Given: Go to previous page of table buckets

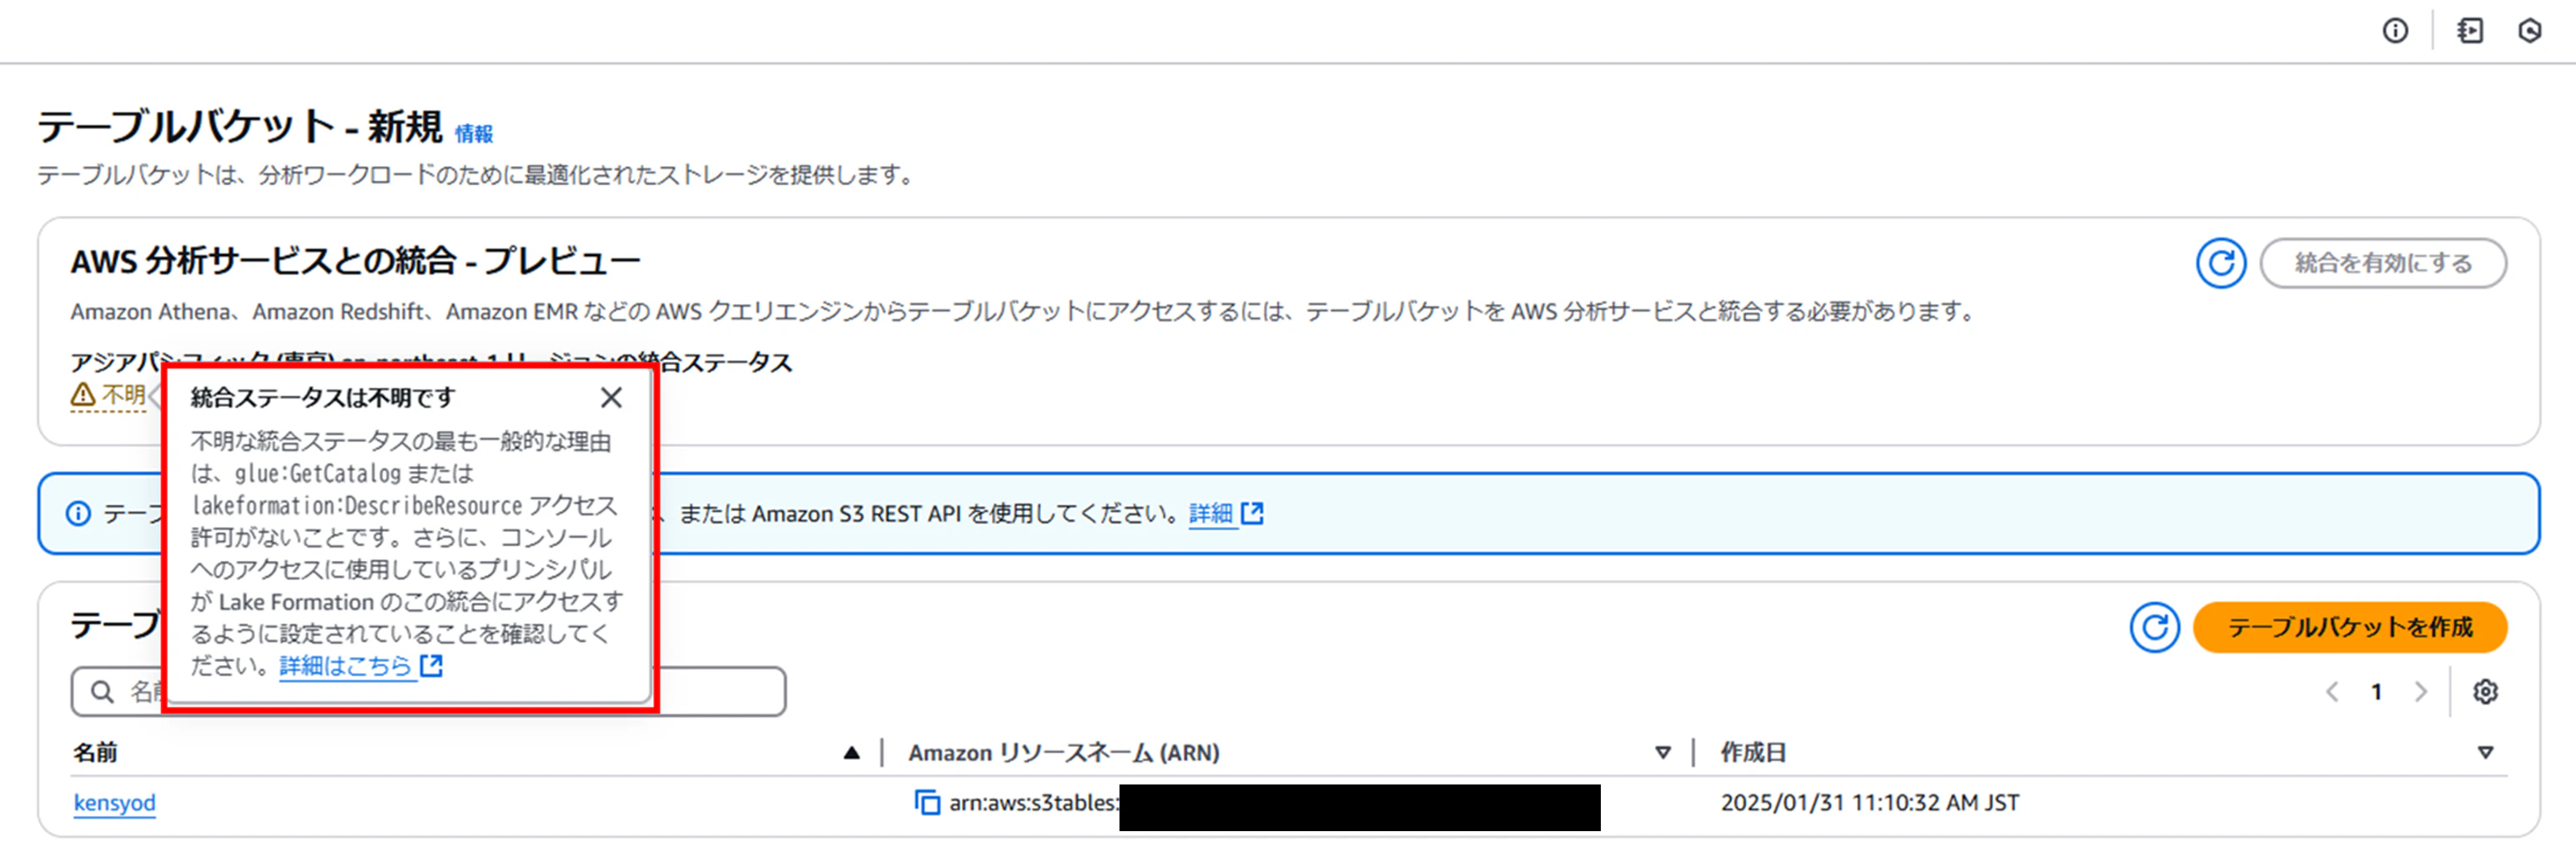Looking at the screenshot, I should tap(2332, 691).
